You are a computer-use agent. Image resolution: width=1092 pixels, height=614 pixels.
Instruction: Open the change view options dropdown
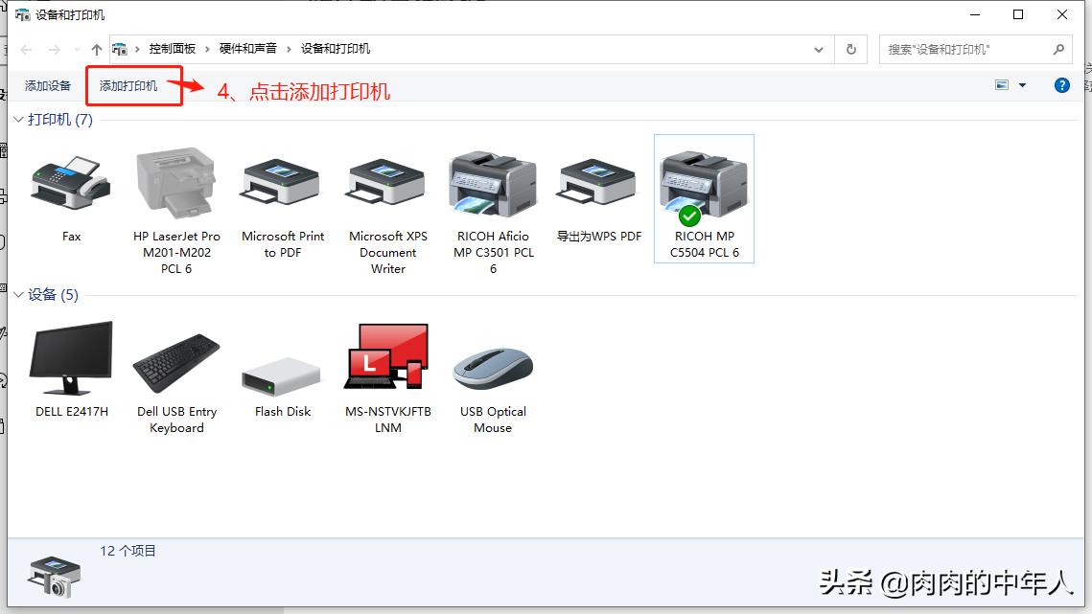[x=1020, y=84]
